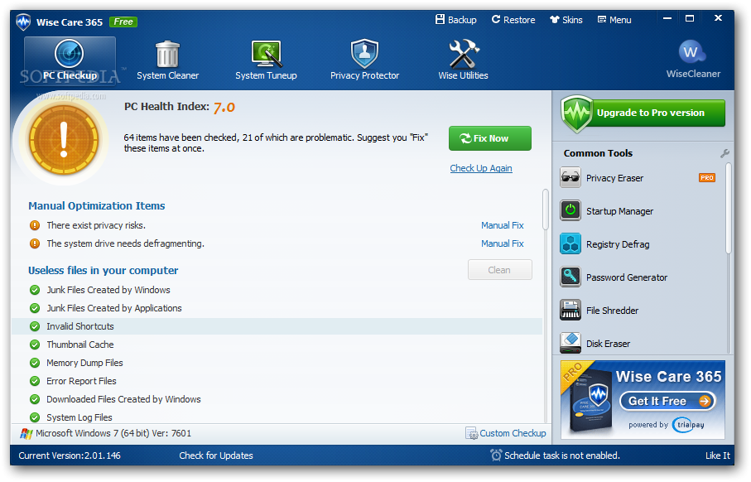751x482 pixels.
Task: Click the Startup Manager label
Action: pos(620,211)
